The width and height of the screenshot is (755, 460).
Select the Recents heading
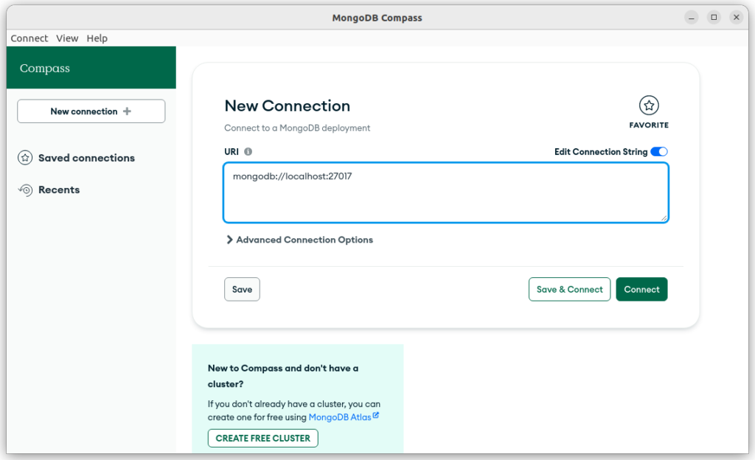59,190
